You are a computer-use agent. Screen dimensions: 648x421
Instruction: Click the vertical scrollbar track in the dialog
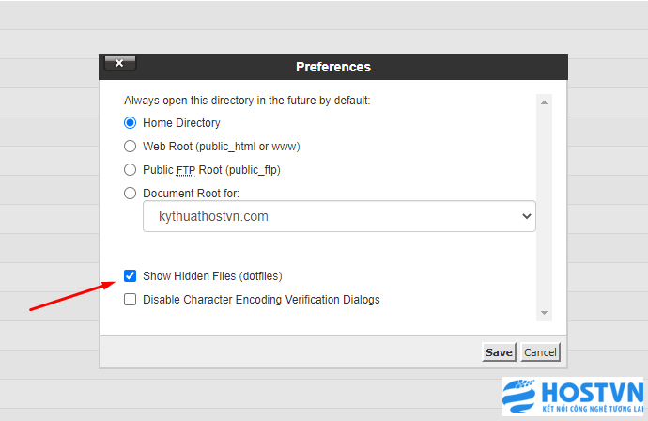click(544, 208)
